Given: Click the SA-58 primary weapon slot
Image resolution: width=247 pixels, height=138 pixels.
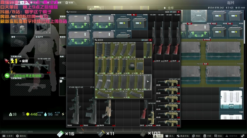Looking at the screenshot, I should (x=31, y=66).
